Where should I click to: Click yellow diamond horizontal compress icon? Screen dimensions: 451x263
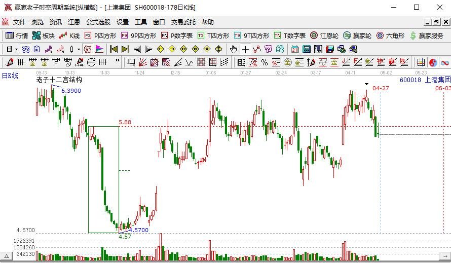(195, 50)
